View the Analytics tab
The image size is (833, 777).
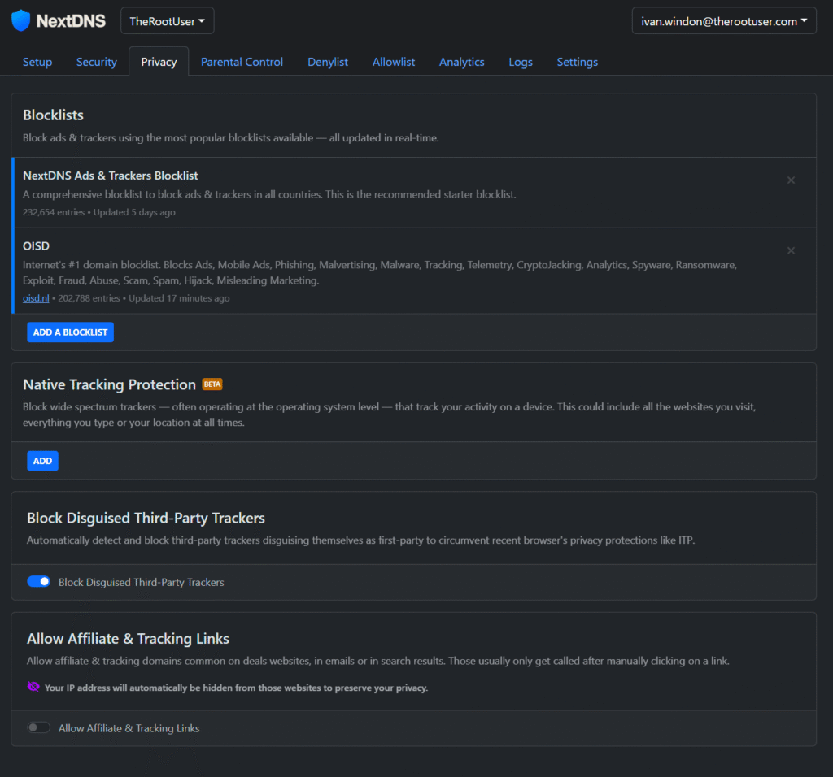pyautogui.click(x=462, y=62)
